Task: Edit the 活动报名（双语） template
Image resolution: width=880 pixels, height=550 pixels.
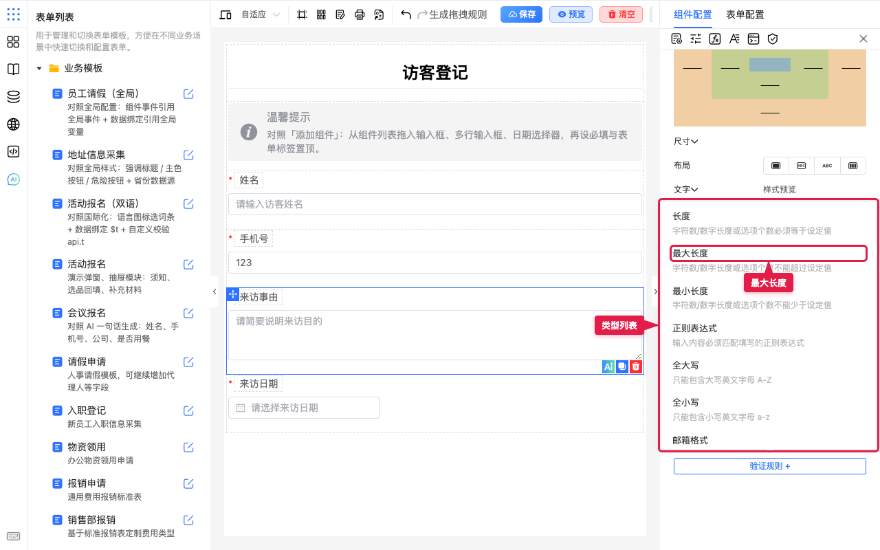Action: point(188,203)
